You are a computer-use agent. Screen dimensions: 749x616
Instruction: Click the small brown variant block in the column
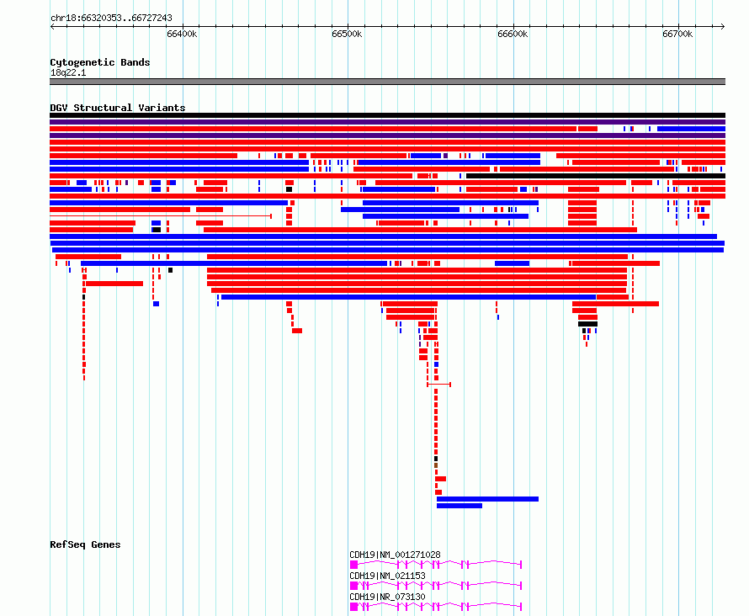point(436,465)
